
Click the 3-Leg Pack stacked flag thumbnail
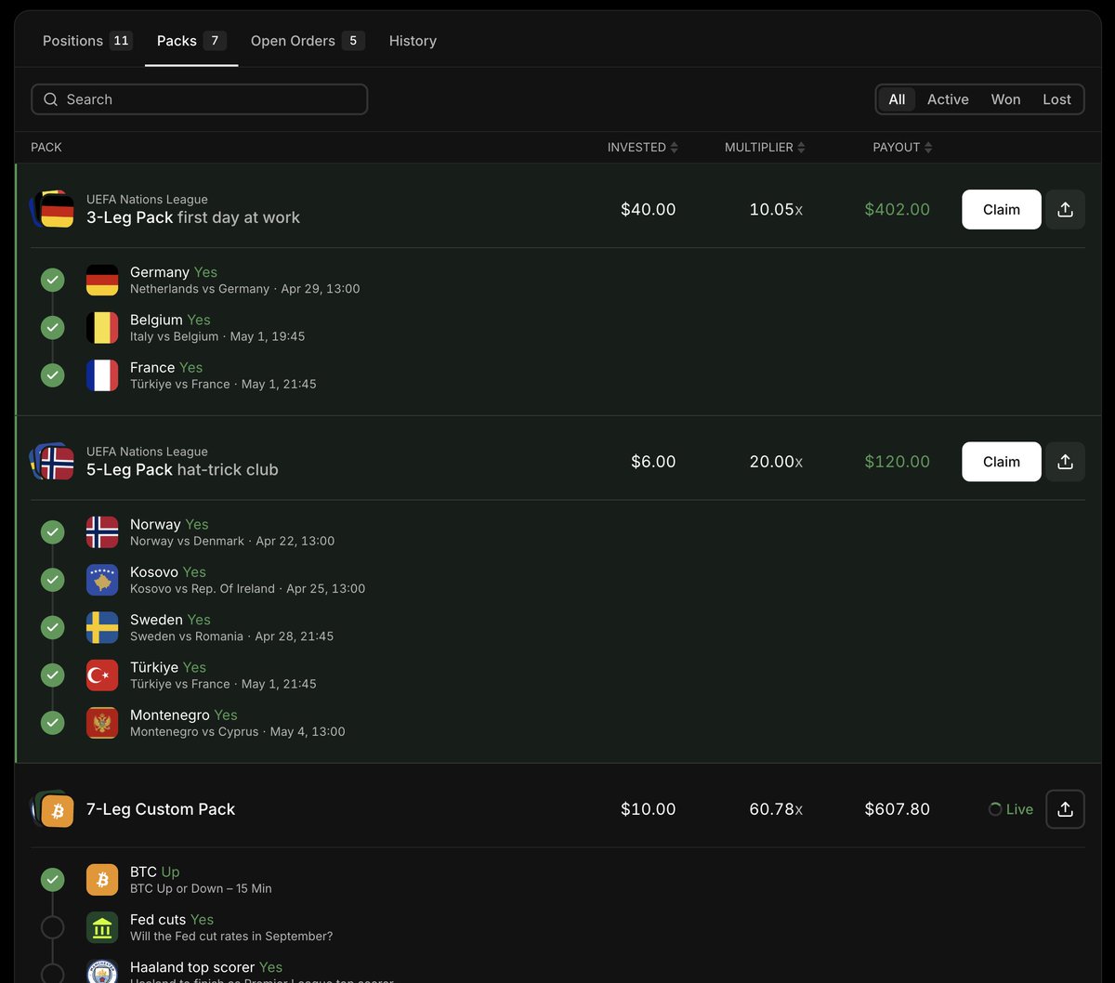52,209
